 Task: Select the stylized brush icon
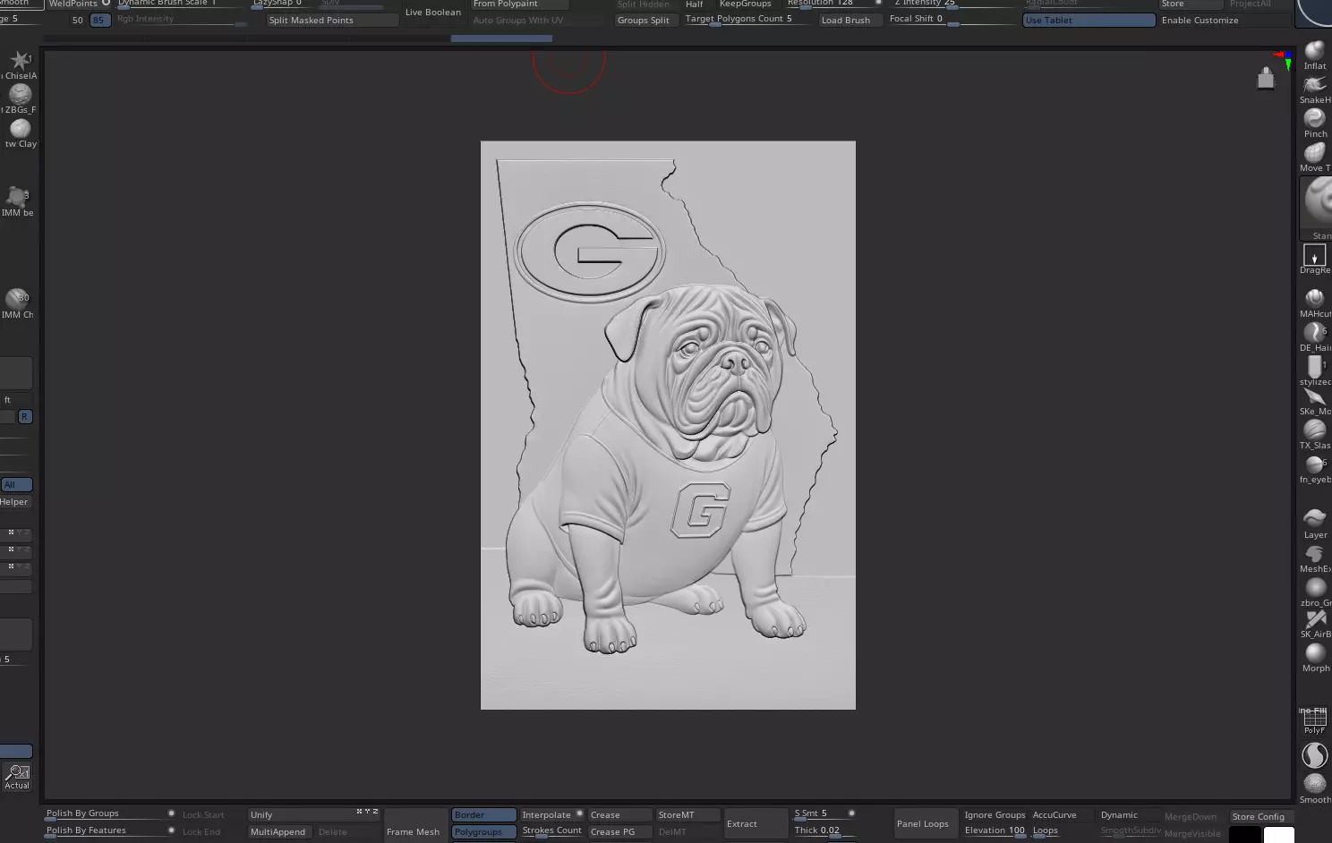tap(1314, 370)
